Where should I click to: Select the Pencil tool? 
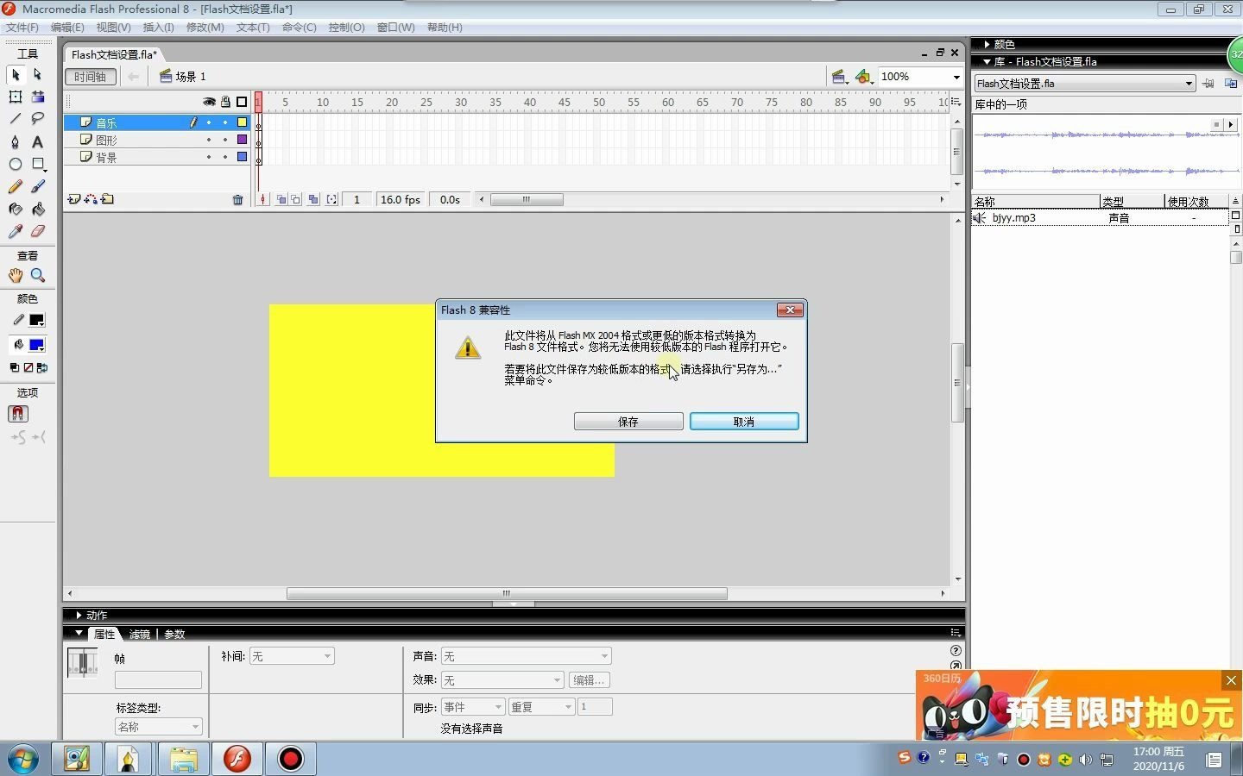pos(16,186)
